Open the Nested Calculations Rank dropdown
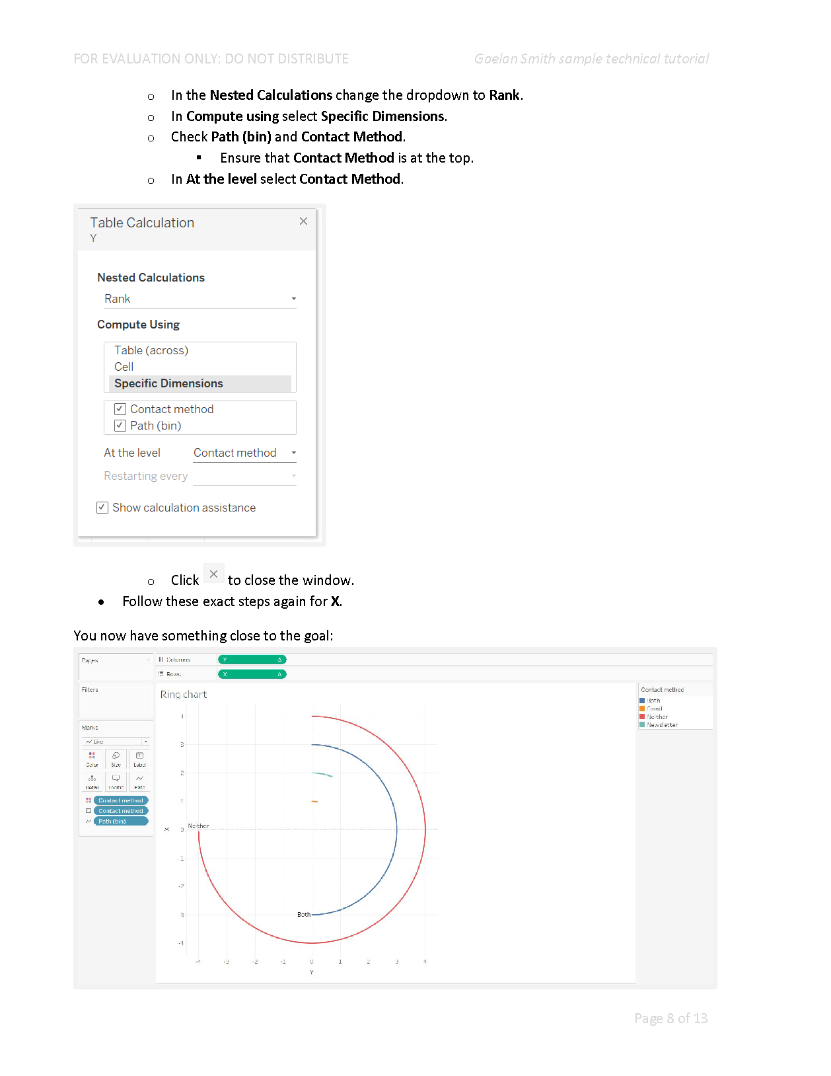 pos(199,299)
